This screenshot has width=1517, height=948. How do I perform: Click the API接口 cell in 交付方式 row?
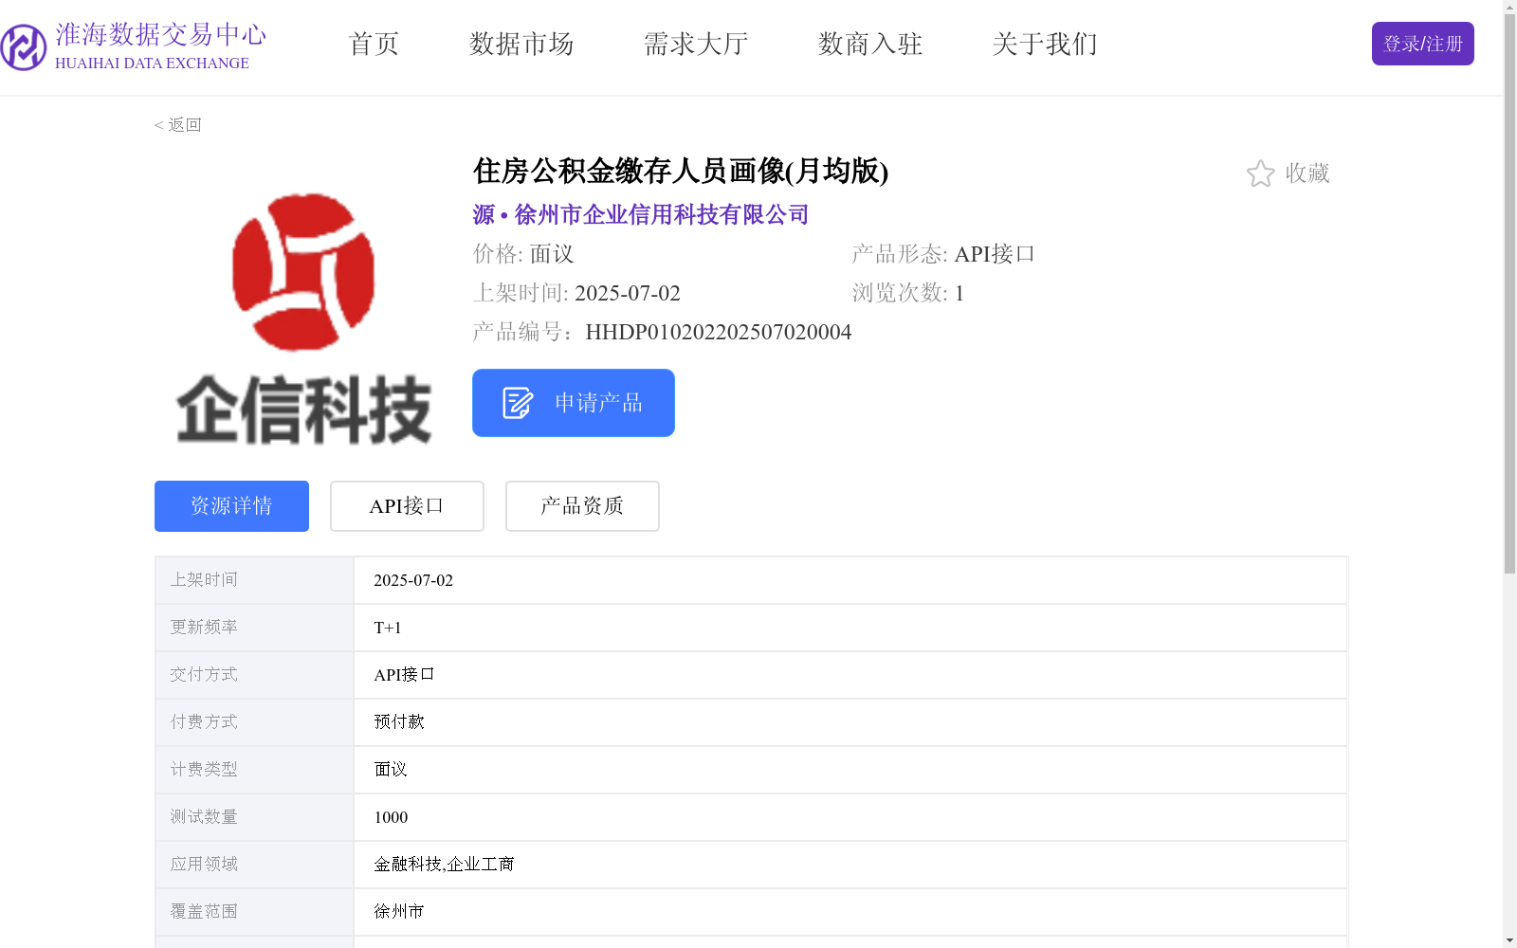pos(850,675)
